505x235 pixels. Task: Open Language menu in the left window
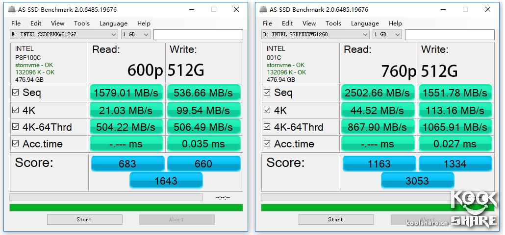[113, 23]
